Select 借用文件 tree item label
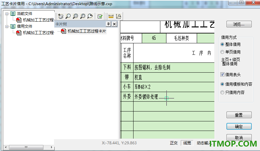The height and width of the screenshot is (151, 260). pos(25,26)
